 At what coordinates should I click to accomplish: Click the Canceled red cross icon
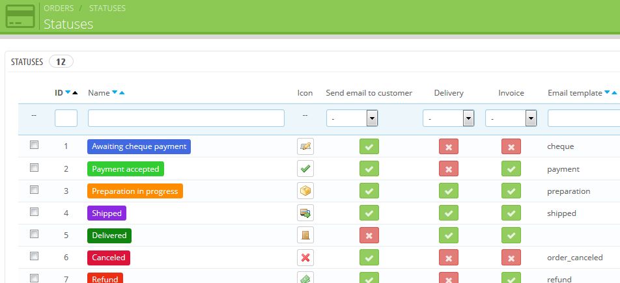(x=305, y=258)
